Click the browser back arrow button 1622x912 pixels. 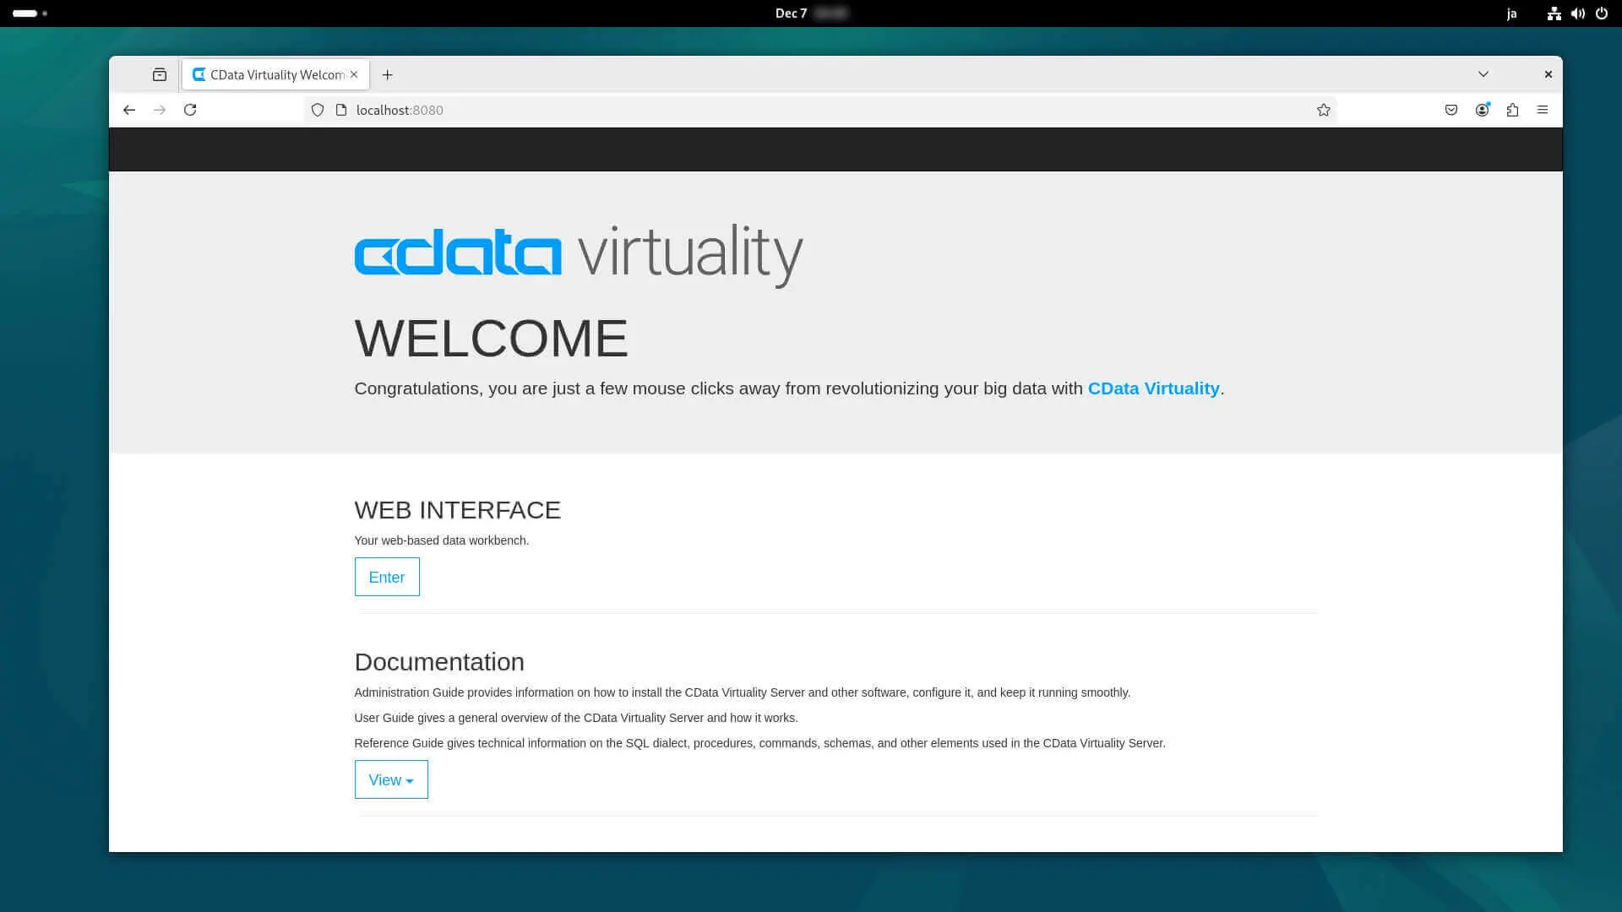click(x=129, y=110)
